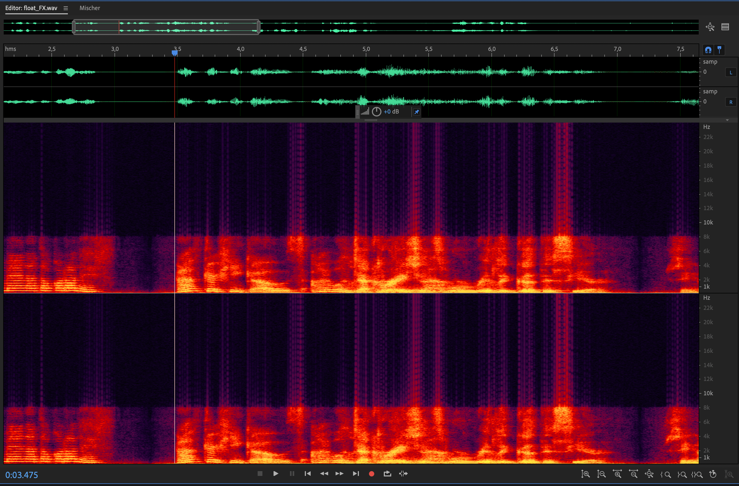Start playback with the Play button
Viewport: 739px width, 486px height.
point(275,474)
